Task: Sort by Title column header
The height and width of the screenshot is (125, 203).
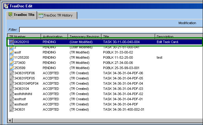Action: pyautogui.click(x=128, y=36)
